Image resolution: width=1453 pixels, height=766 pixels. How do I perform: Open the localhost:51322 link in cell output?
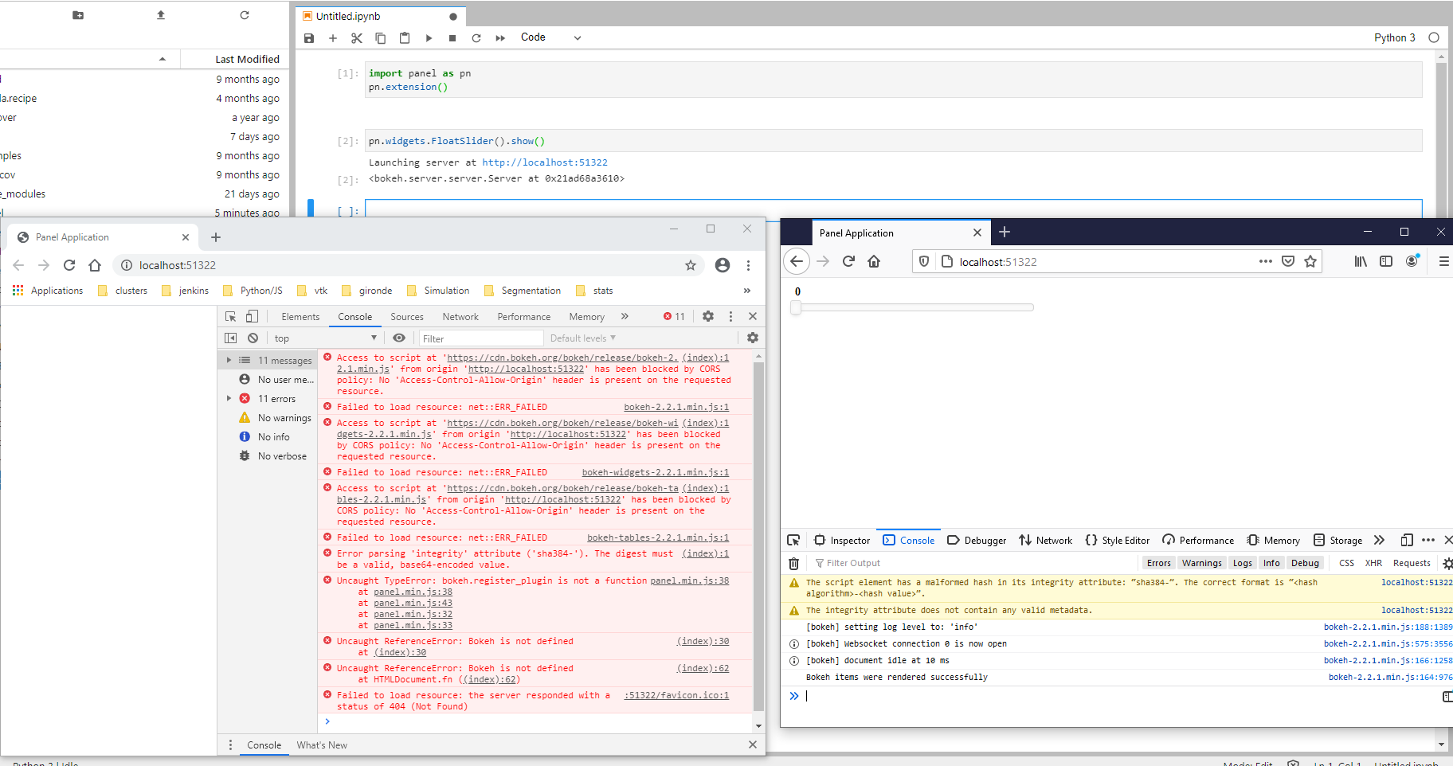(545, 162)
